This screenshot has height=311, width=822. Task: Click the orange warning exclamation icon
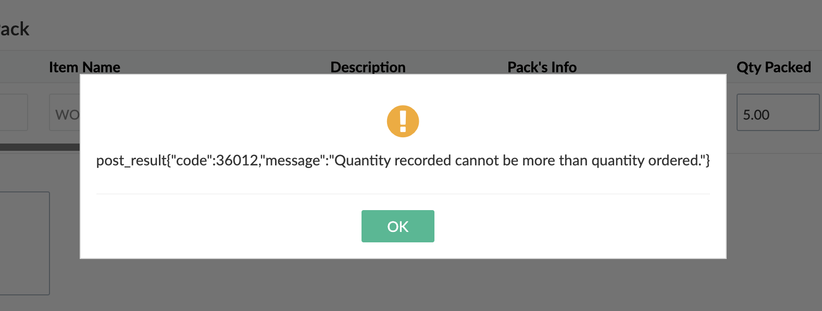tap(403, 121)
